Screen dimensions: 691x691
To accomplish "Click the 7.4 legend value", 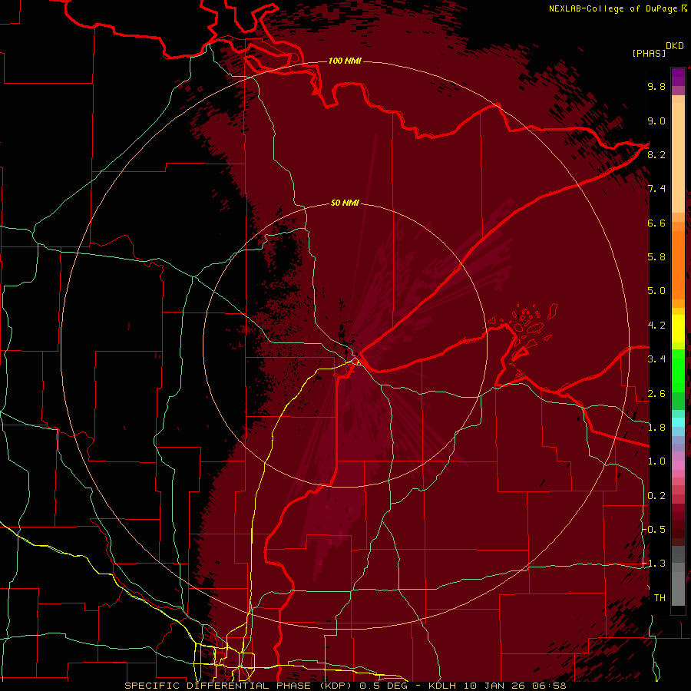I will pyautogui.click(x=656, y=189).
